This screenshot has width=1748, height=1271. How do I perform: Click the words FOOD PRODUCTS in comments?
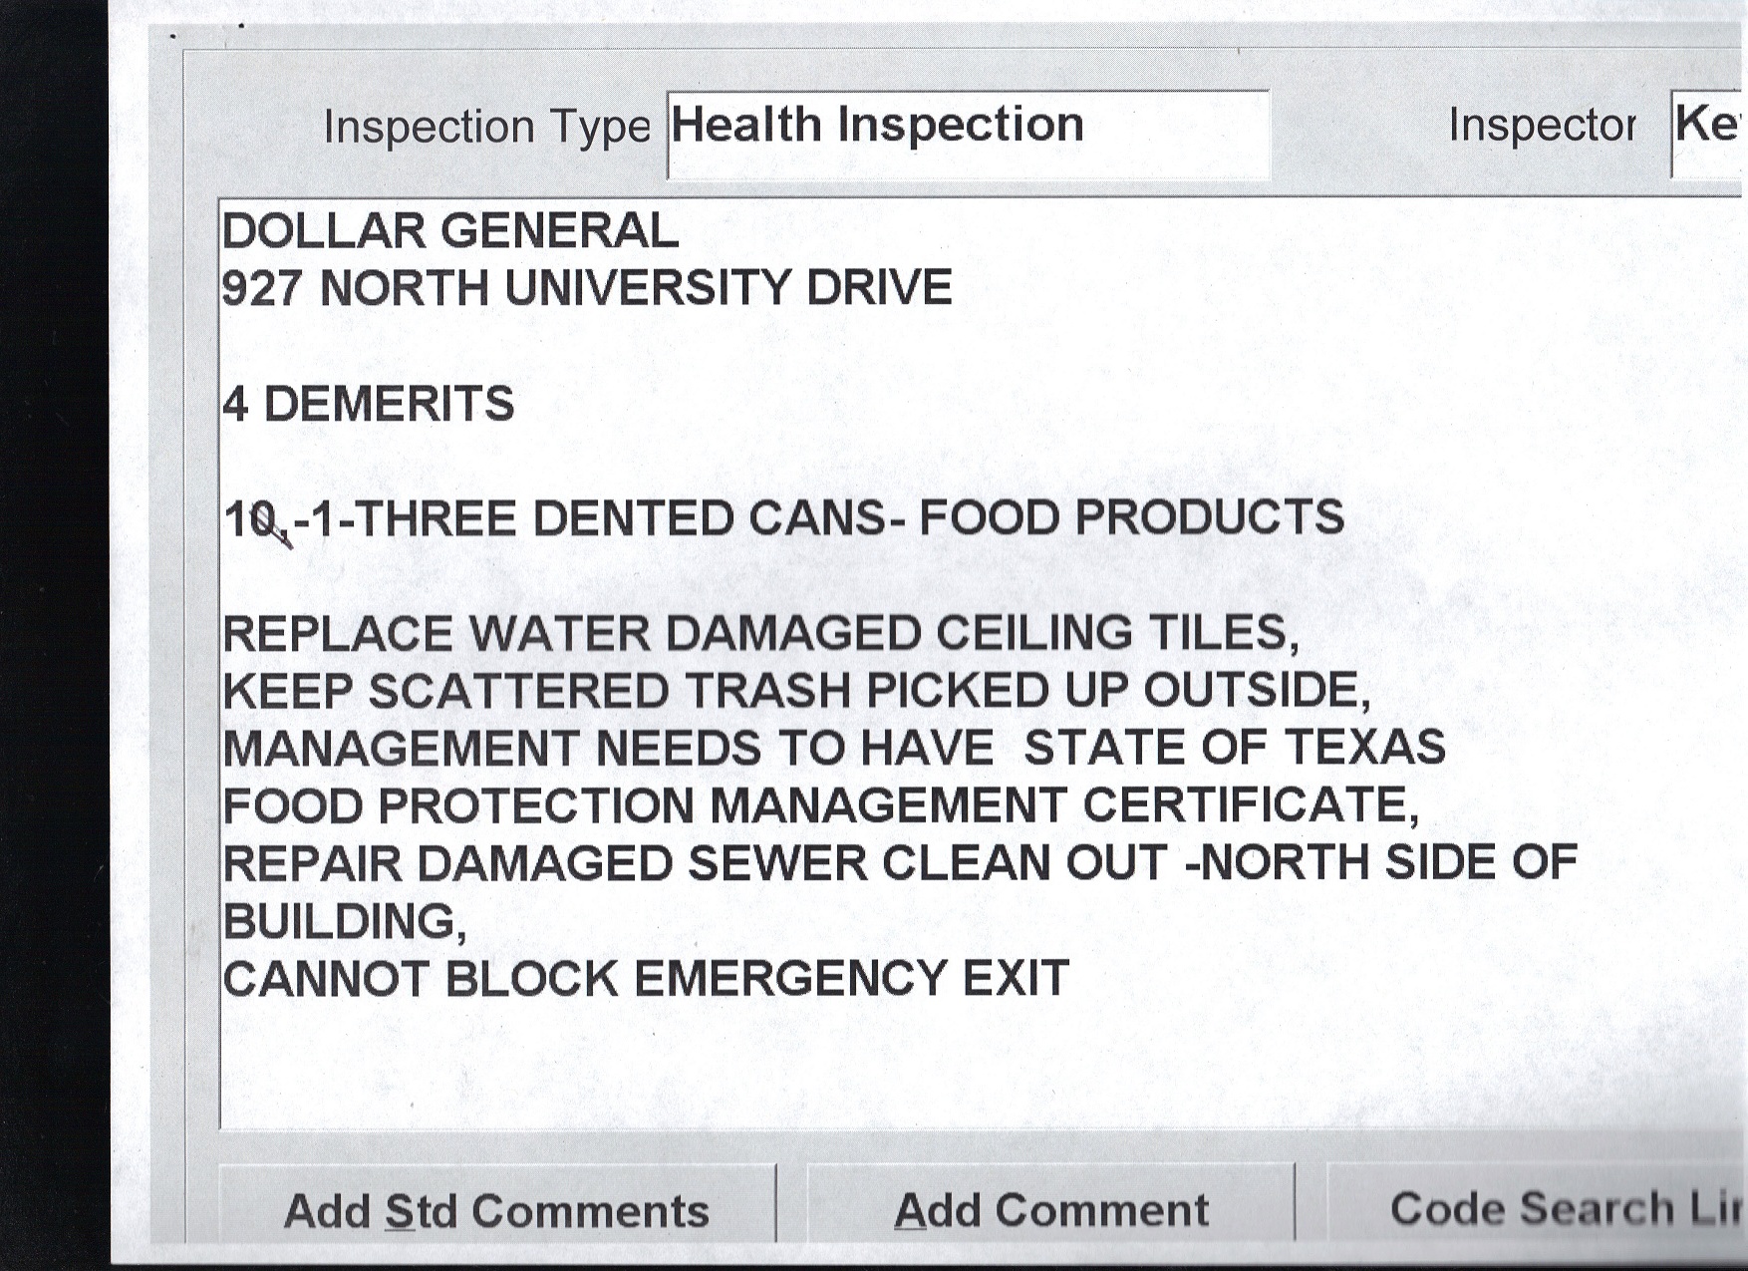1130,518
